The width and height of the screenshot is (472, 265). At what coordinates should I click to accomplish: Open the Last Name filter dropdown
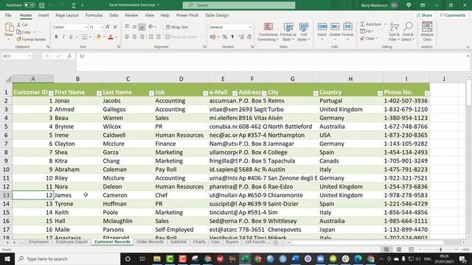tap(151, 93)
